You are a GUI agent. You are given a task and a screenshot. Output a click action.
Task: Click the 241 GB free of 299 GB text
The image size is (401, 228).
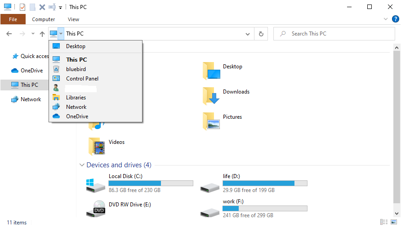tap(248, 215)
